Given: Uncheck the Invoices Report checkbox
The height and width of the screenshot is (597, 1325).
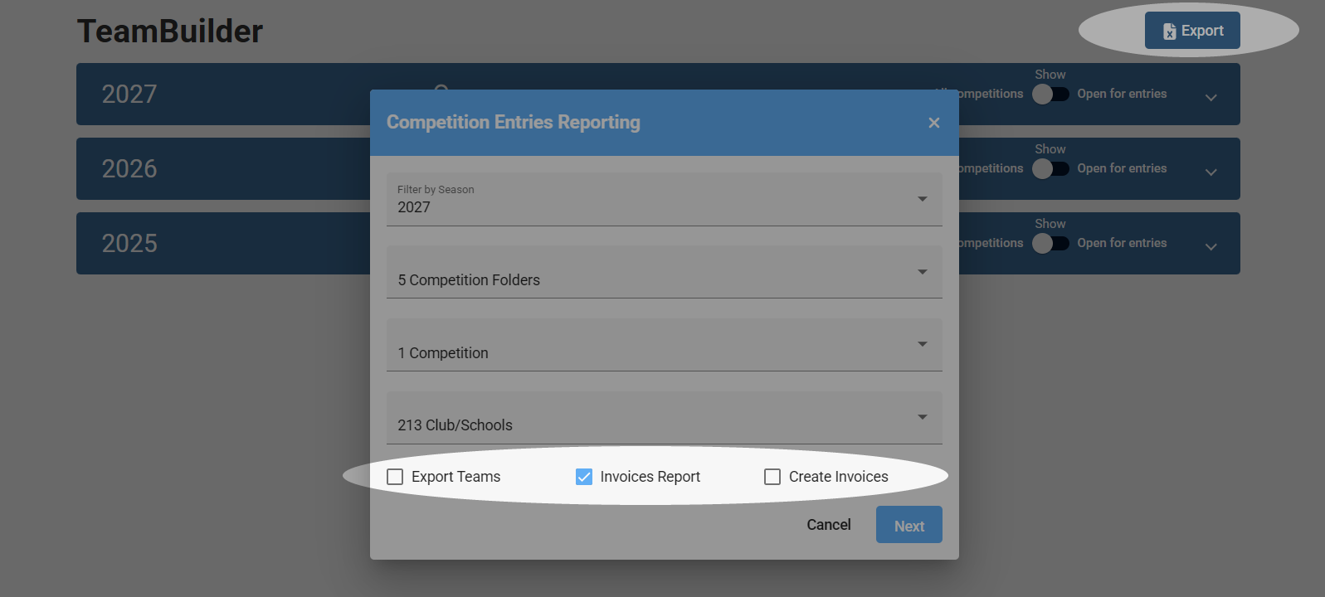Looking at the screenshot, I should tap(584, 477).
